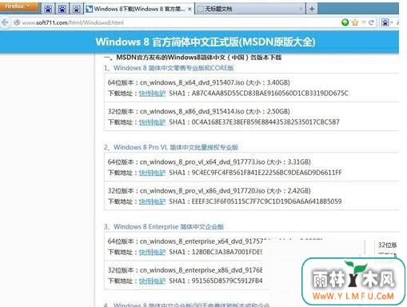Image resolution: width=407 pixels, height=307 pixels.
Task: Select the second pinned paw tab
Action: coord(62,9)
